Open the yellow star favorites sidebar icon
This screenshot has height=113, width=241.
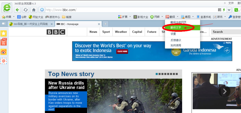tap(4, 33)
